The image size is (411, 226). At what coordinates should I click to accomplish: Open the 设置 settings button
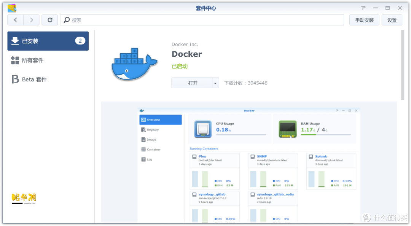(392, 20)
